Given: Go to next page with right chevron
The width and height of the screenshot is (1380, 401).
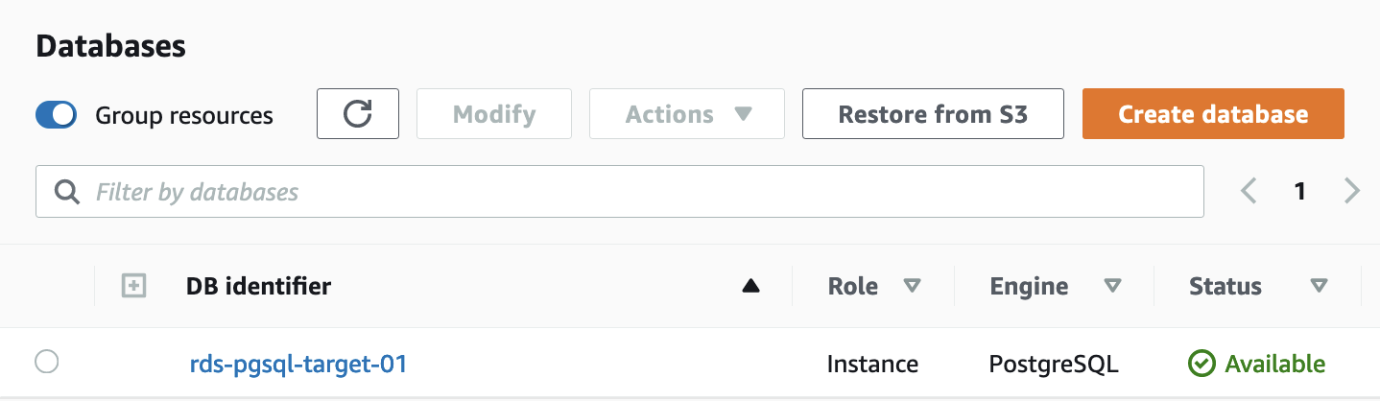Looking at the screenshot, I should (x=1352, y=191).
